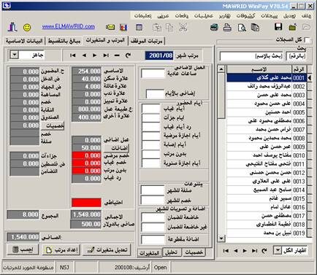Click the 'ساعات عادية' input field
Image resolution: width=317 pixels, height=275 pixels.
pyautogui.click(x=153, y=74)
